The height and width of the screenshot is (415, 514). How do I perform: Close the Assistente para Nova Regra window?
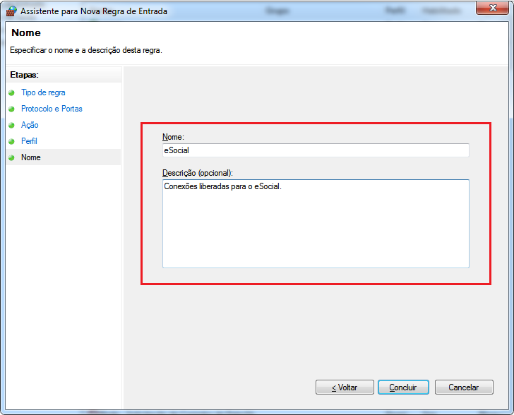point(493,8)
